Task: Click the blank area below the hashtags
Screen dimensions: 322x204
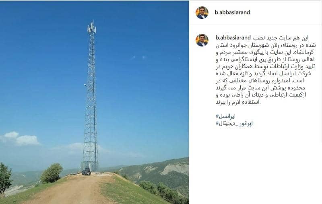Action: pos(255,164)
